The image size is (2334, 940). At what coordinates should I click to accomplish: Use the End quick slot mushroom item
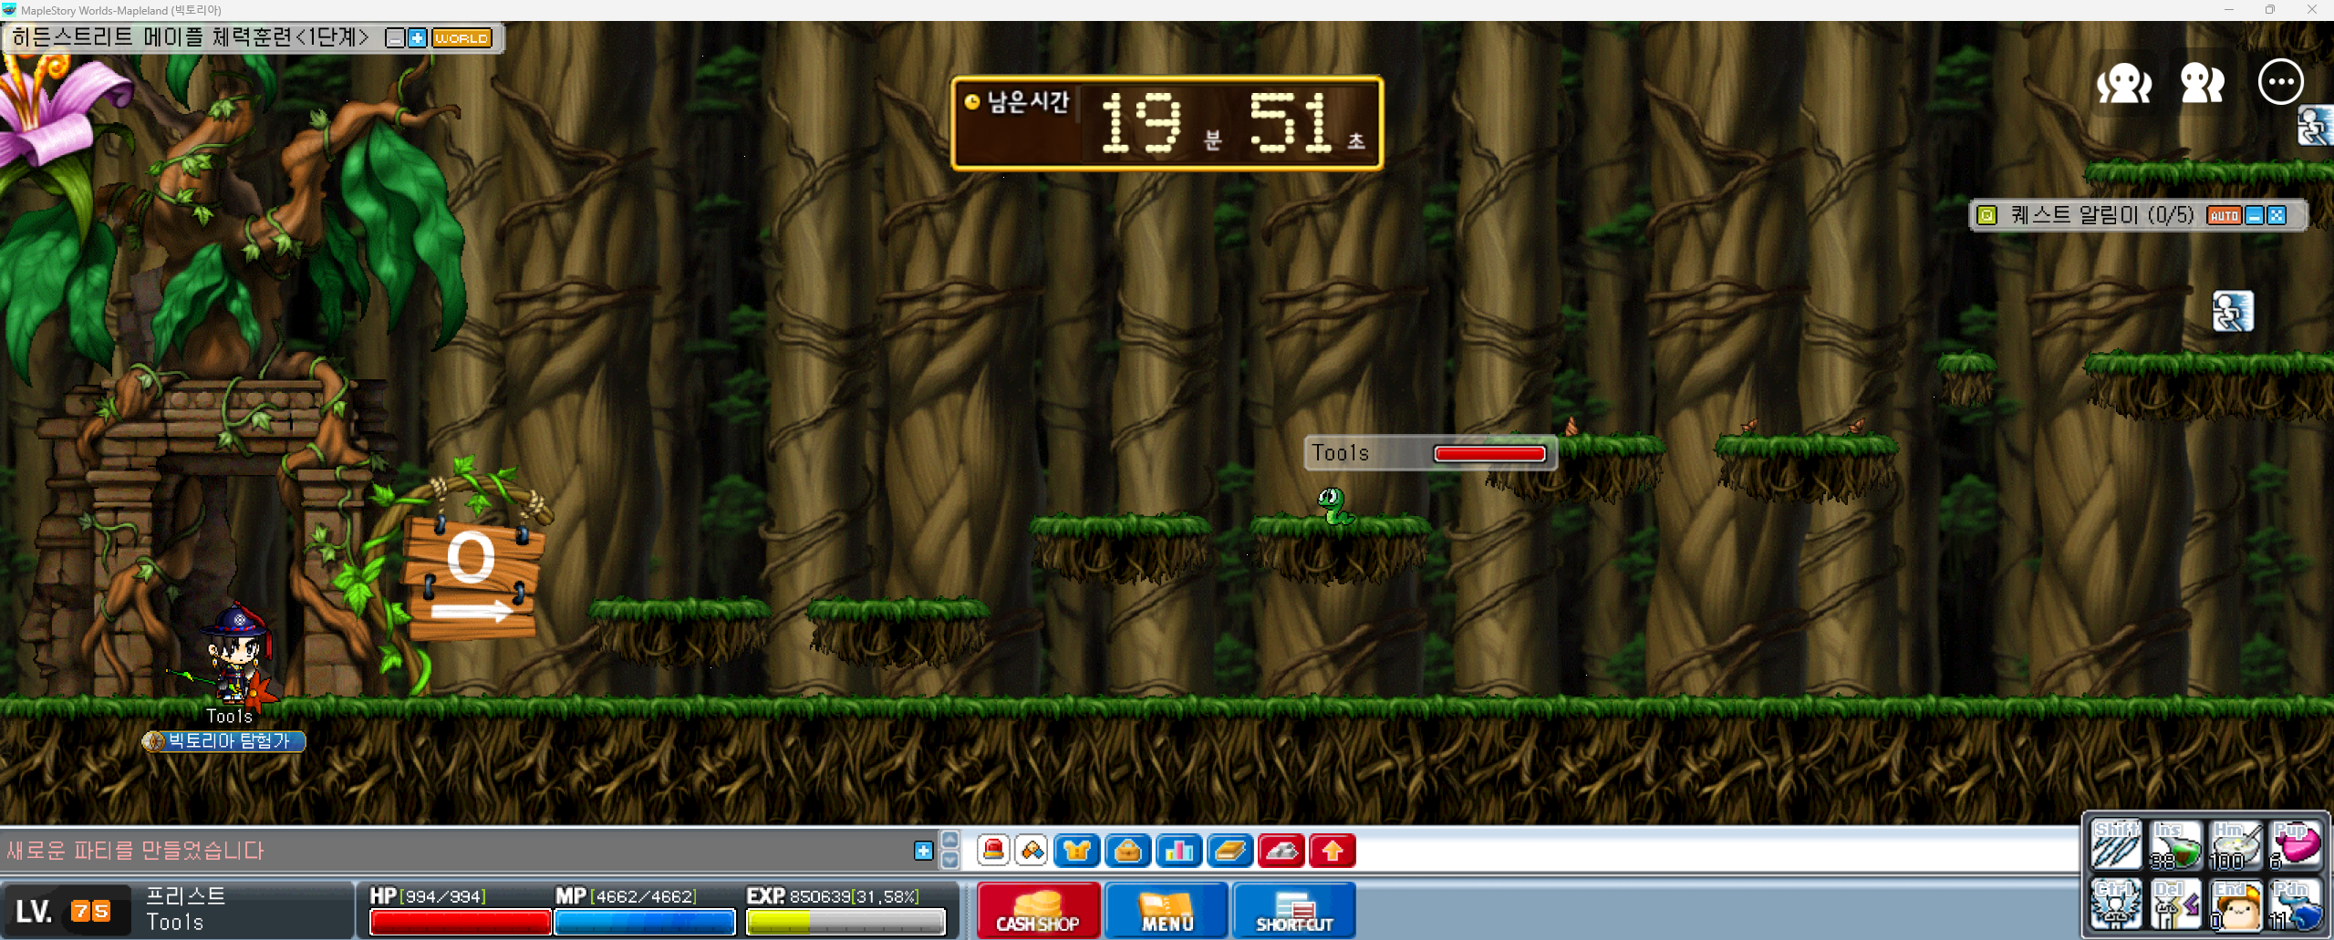(2235, 904)
